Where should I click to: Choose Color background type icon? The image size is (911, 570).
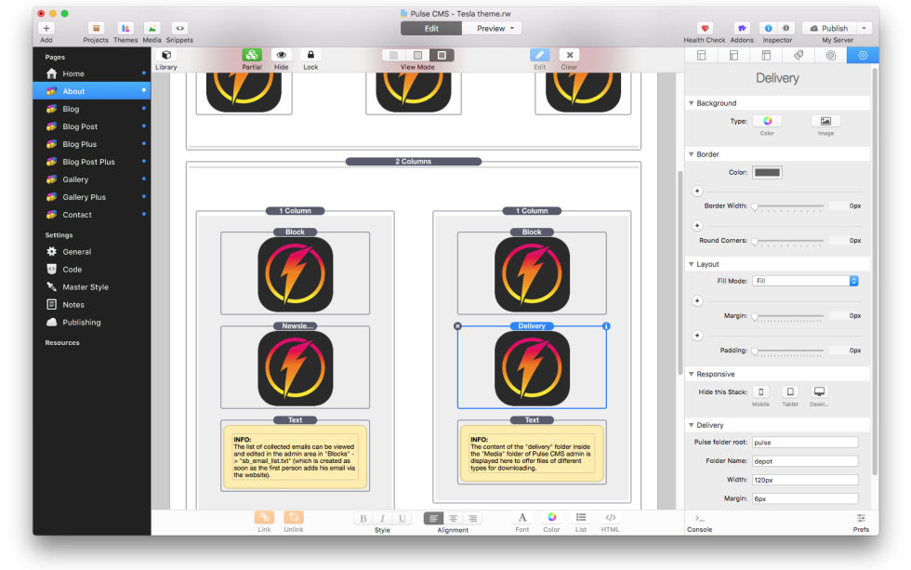768,121
